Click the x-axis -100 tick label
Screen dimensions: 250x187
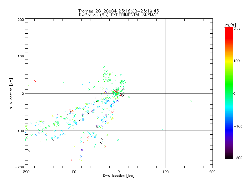72,171
